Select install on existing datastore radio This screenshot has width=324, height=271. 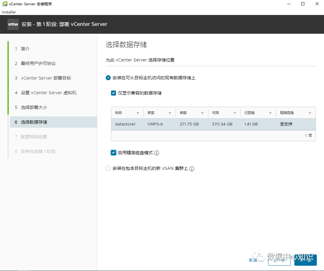pos(108,78)
